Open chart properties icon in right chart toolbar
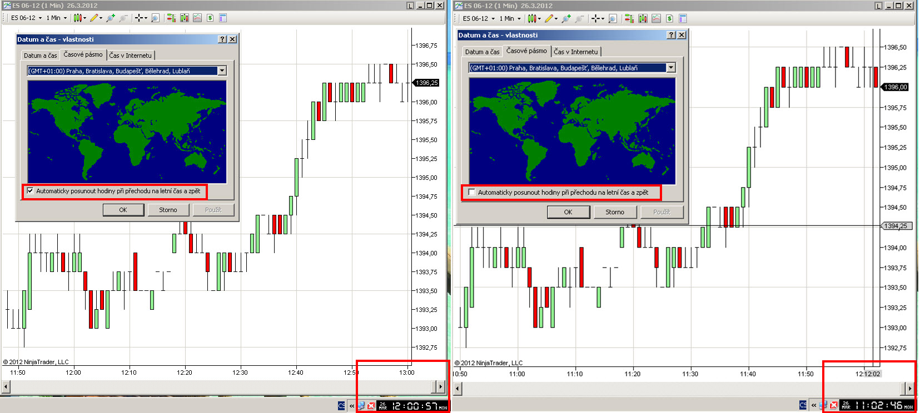Screen dimensions: 920x413 click(683, 18)
